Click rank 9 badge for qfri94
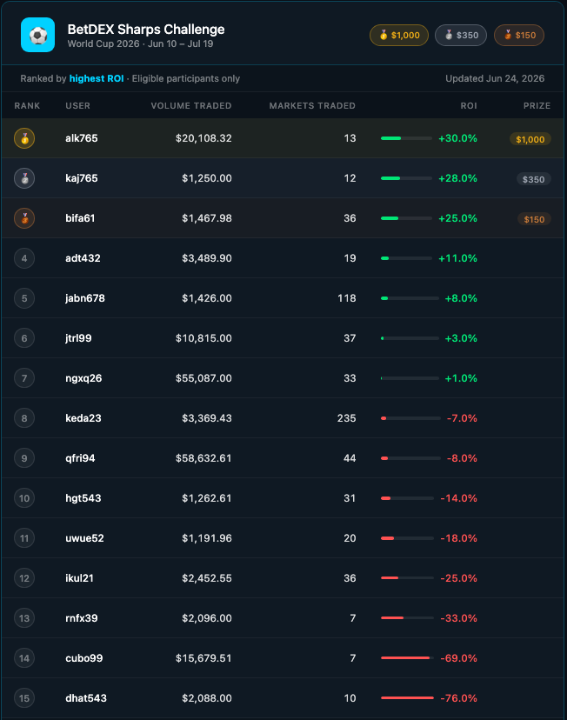This screenshot has height=720, width=567. click(24, 457)
